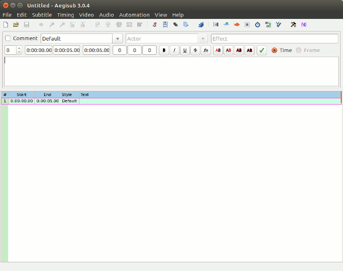Snap subtitle end to video icon
Screen dimensions: 343x271
(x=108, y=25)
